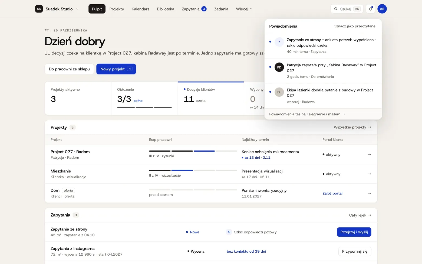
Task: Open the Cały lejek link
Action: (360, 215)
